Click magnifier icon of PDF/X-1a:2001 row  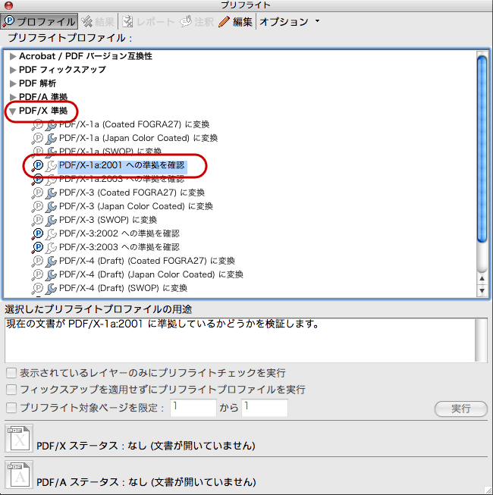tap(37, 165)
